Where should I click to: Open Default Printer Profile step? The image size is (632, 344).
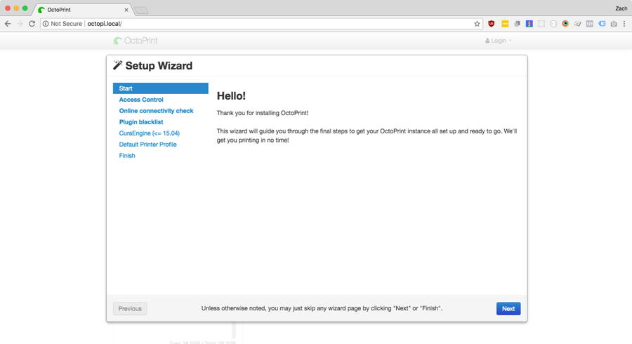tap(147, 145)
